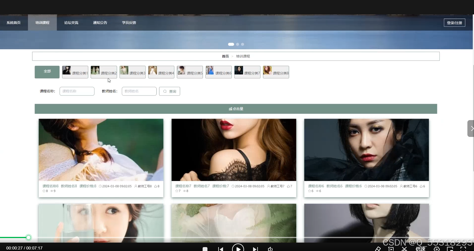Select the third carousel dot indicator
The width and height of the screenshot is (474, 251).
[x=243, y=44]
